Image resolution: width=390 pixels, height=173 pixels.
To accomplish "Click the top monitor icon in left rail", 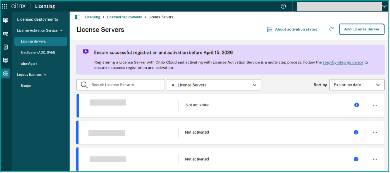I will [5, 21].
